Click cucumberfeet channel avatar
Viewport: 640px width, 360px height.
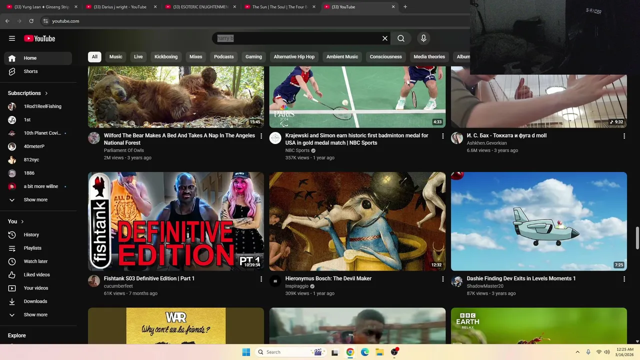pyautogui.click(x=94, y=281)
